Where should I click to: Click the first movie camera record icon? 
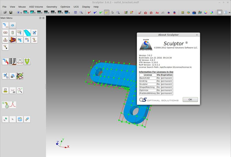click(169, 13)
